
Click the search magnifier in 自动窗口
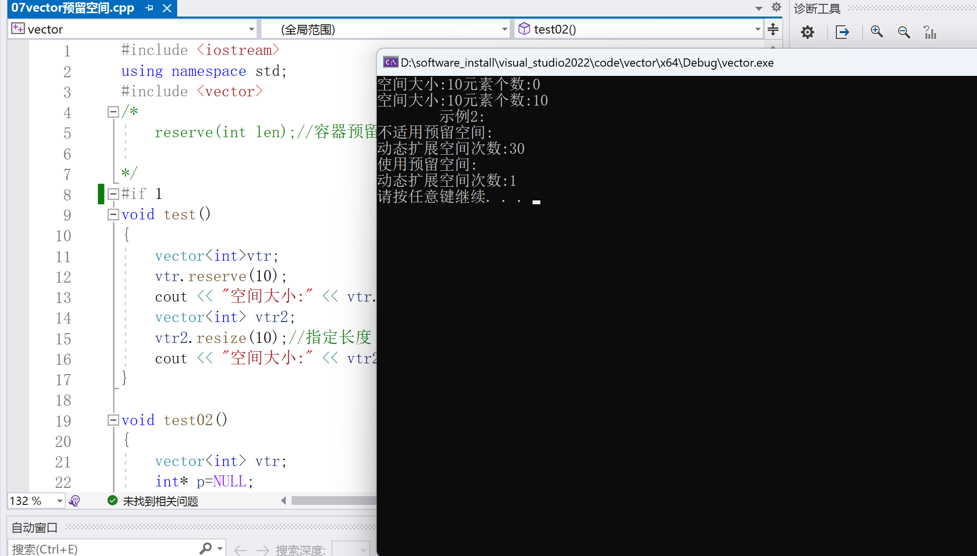[x=206, y=549]
